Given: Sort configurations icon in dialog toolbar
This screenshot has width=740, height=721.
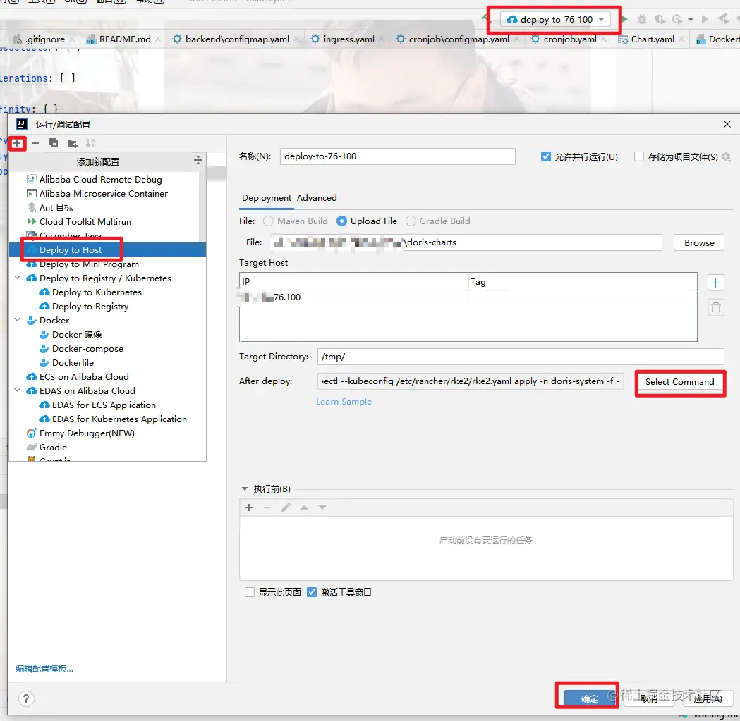Looking at the screenshot, I should click(x=90, y=143).
